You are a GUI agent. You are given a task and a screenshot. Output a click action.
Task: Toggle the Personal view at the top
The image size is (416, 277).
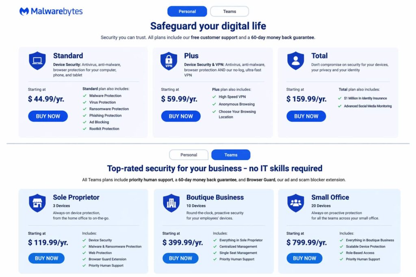187,11
